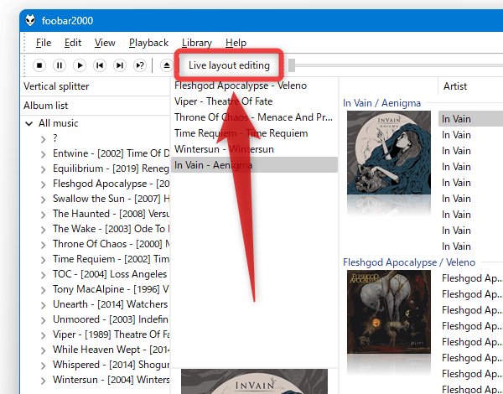The image size is (503, 394).
Task: Select playlist Fleshgod Apocalypse - Veleno
Action: (254, 86)
